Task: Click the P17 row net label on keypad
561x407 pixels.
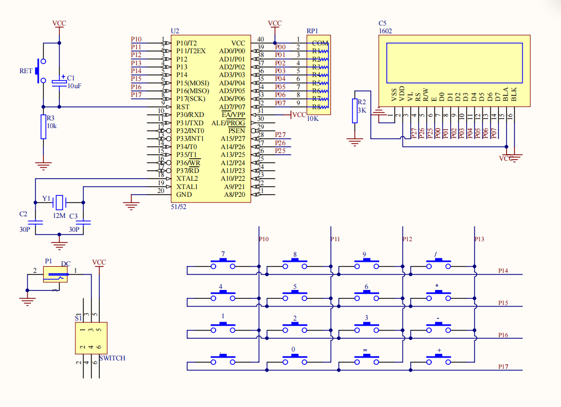Action: pyautogui.click(x=503, y=367)
